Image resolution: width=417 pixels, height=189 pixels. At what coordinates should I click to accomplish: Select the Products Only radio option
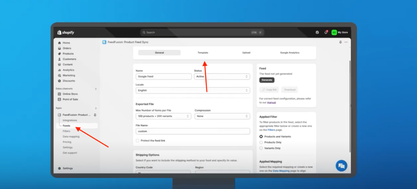click(261, 143)
